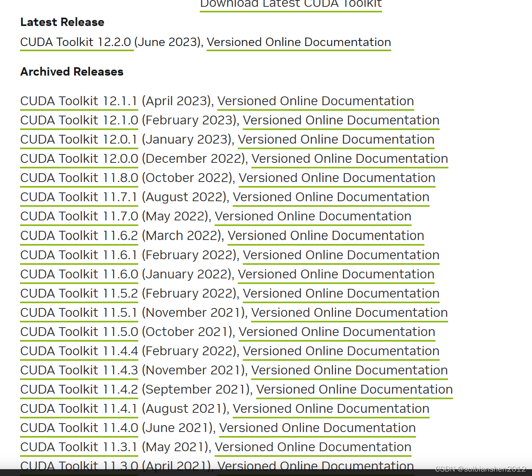Open CUDA Toolkit 12.1.0 link
This screenshot has height=476, width=532.
click(79, 120)
